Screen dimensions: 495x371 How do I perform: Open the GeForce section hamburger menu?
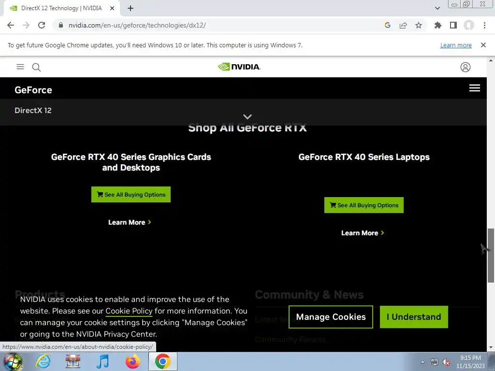point(475,88)
